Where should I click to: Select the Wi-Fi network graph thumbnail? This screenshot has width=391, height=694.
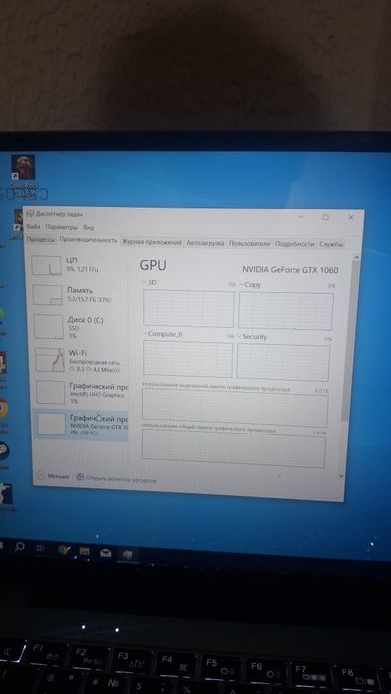click(50, 359)
